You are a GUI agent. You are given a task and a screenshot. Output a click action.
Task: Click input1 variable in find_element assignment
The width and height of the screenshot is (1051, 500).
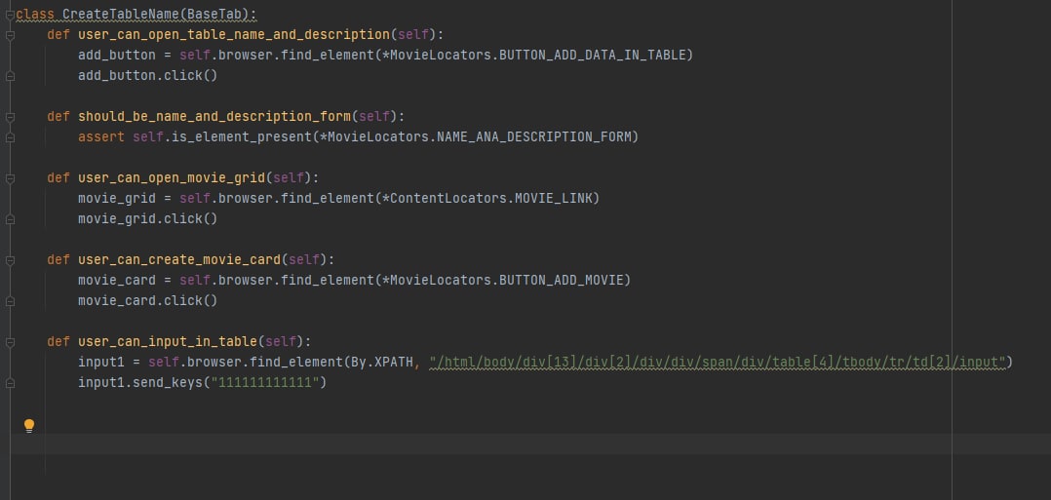pyautogui.click(x=101, y=362)
